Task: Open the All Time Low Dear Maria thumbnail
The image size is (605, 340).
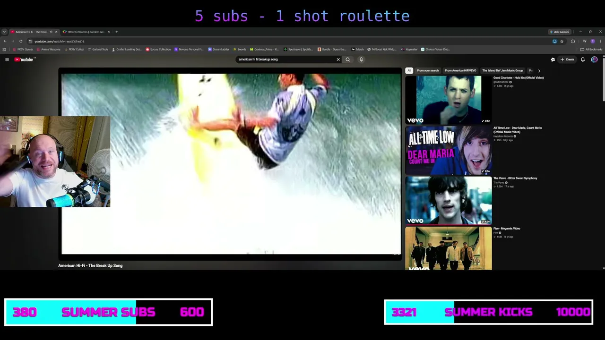Action: [x=448, y=150]
